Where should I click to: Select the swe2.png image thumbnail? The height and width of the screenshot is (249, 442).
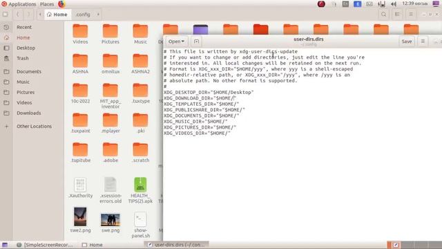pyautogui.click(x=80, y=216)
